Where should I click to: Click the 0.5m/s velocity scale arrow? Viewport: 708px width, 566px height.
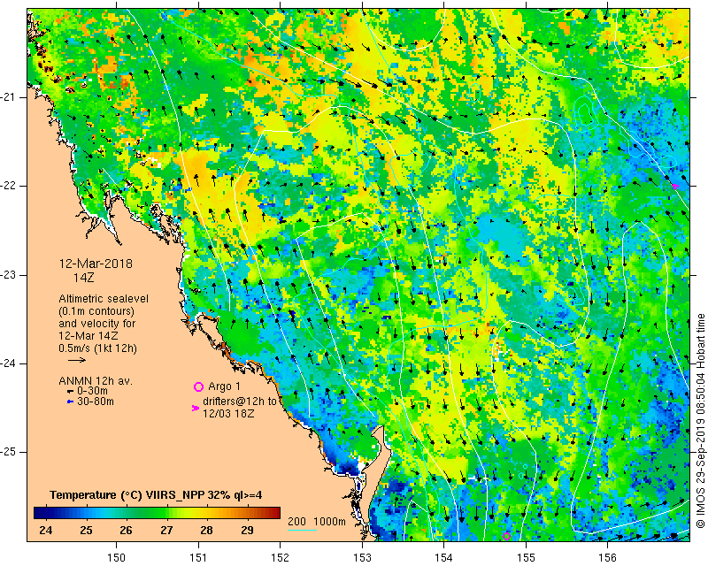(77, 360)
